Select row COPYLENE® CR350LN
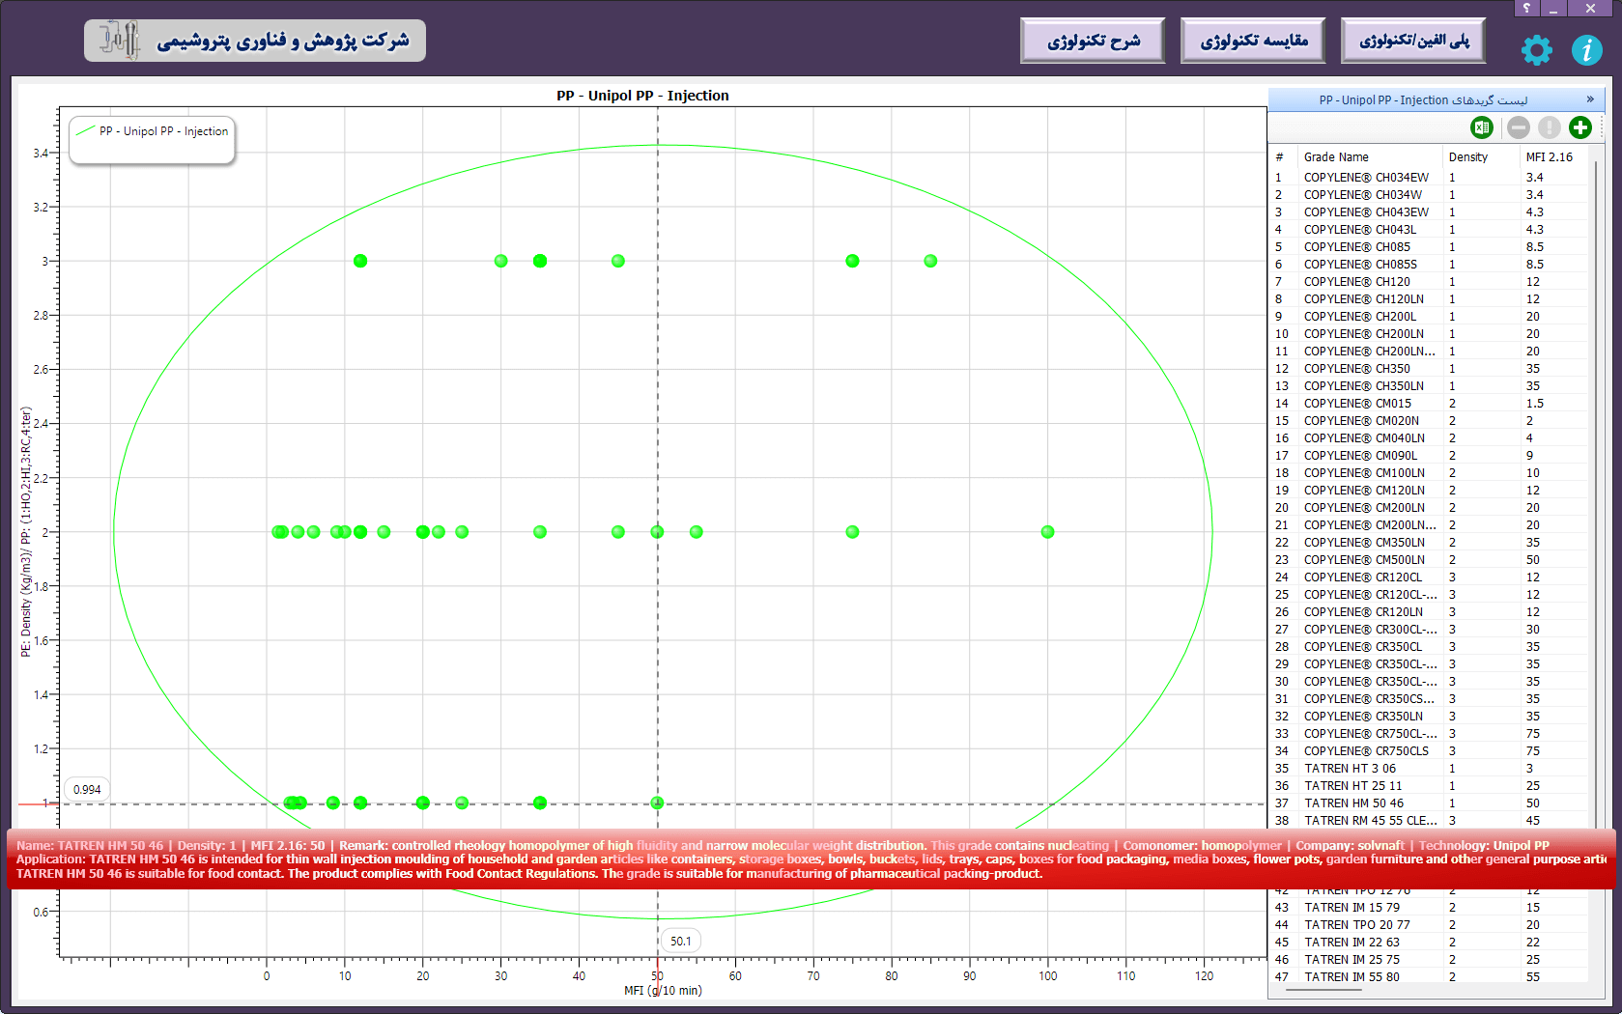 click(1428, 717)
